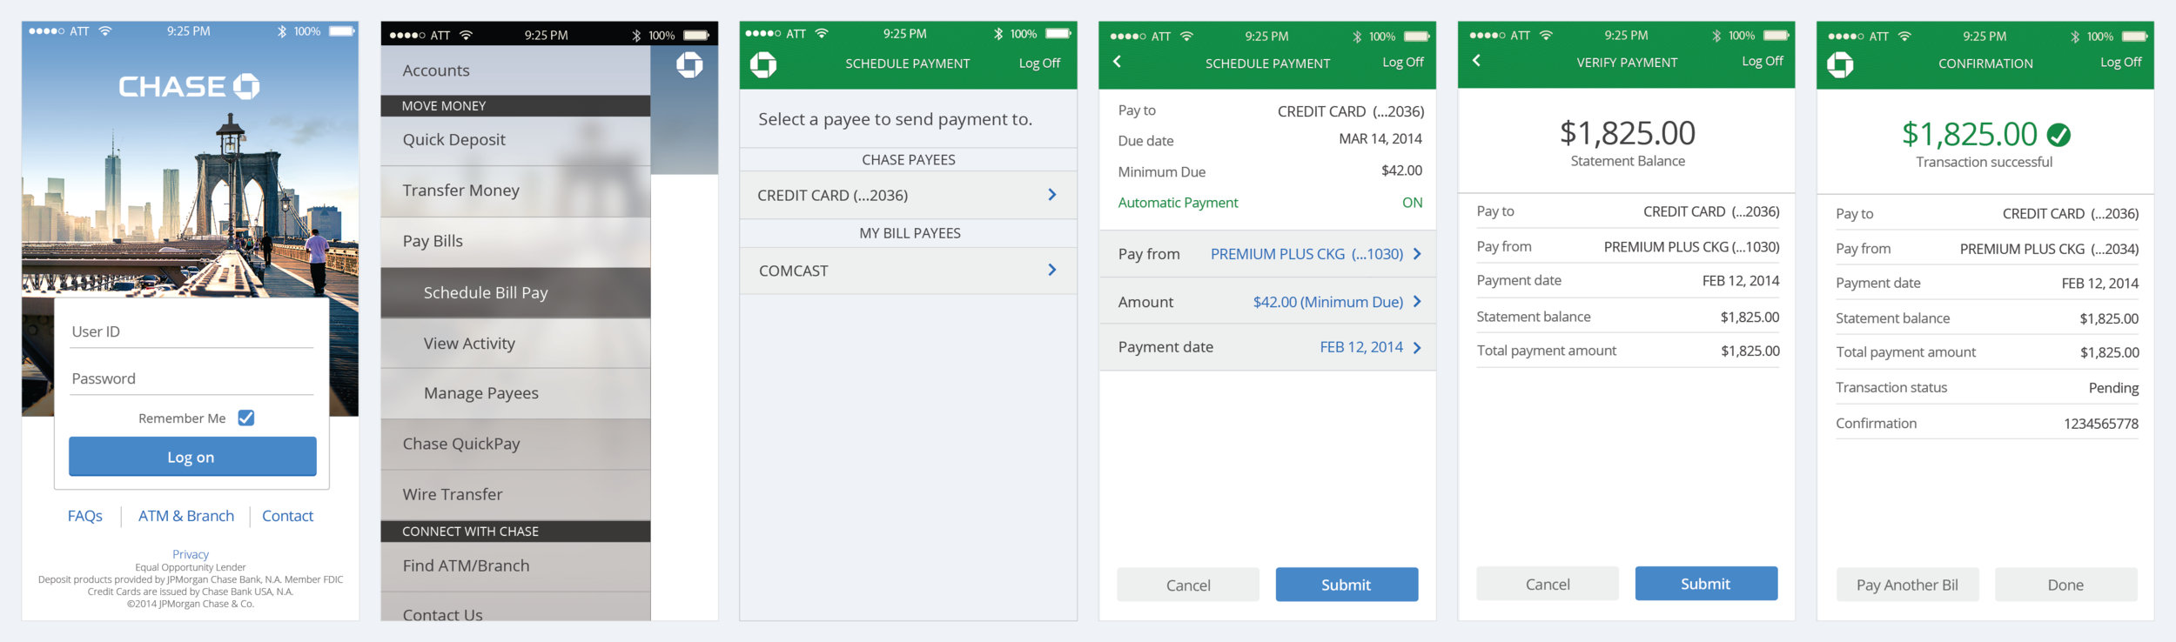Cancel on Verify Payment screen
This screenshot has width=2176, height=642.
1548,584
